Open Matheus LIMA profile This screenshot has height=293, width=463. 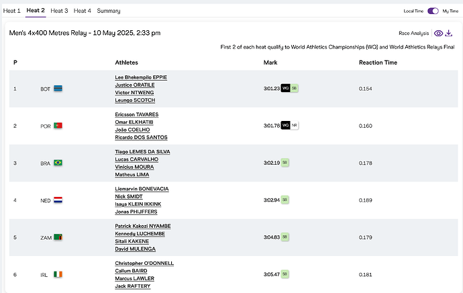click(132, 175)
